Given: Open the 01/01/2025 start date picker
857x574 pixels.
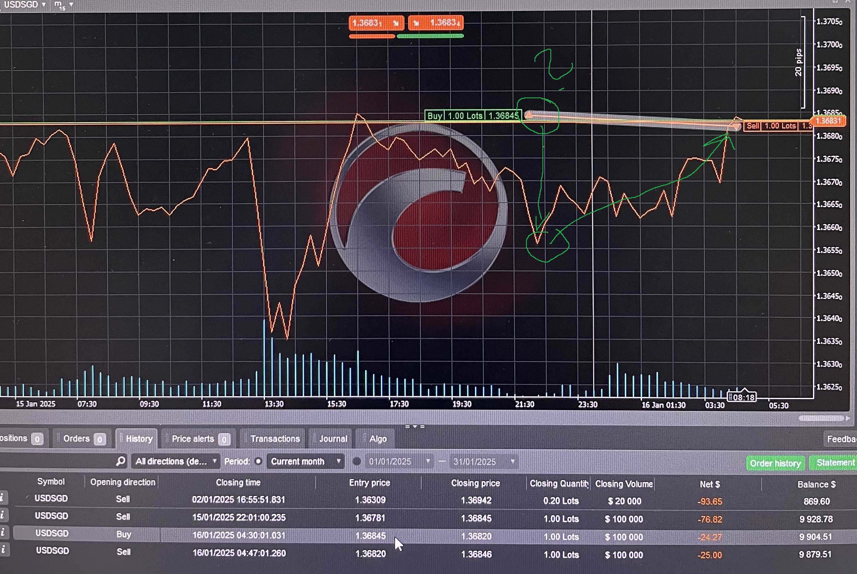Looking at the screenshot, I should (x=399, y=462).
